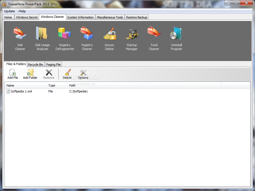This screenshot has height=191, width=255.
Task: Click the TweakNow title bar app icon
Action: (x=4, y=4)
